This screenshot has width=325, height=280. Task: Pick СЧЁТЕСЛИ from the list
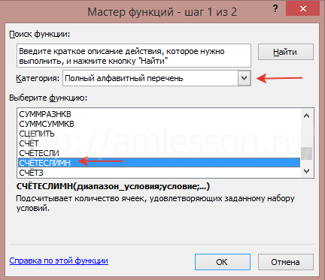pyautogui.click(x=159, y=153)
